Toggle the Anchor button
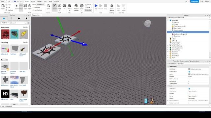Image resolution: width=211 pixels, height=118 pixels. pyautogui.click(x=88, y=10)
